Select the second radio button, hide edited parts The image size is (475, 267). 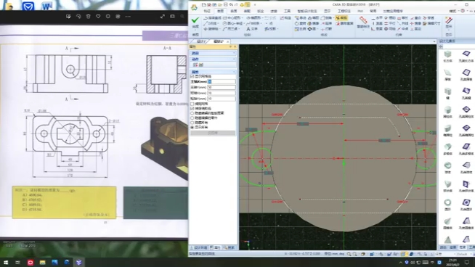(x=192, y=118)
